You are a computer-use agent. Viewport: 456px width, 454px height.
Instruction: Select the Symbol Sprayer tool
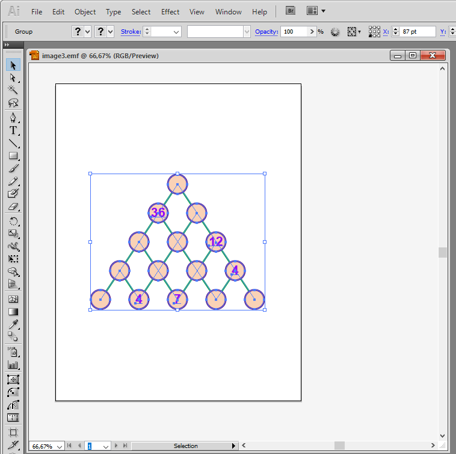(13, 352)
